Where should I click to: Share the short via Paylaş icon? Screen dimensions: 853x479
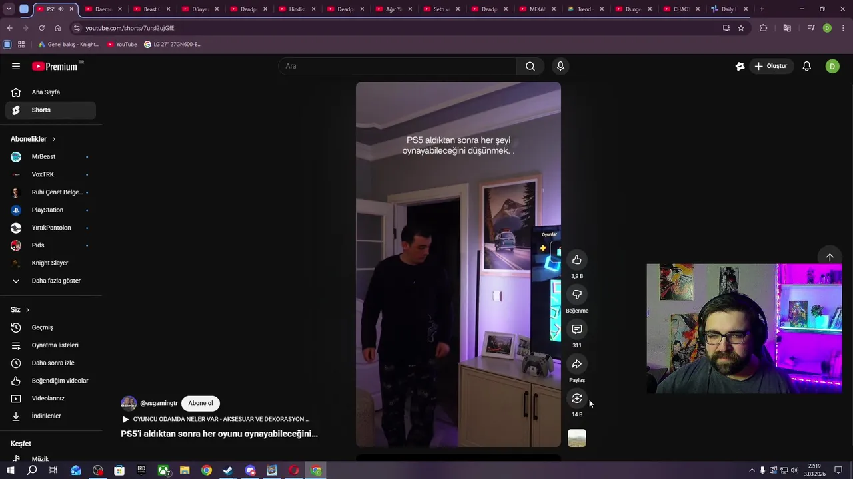(577, 364)
